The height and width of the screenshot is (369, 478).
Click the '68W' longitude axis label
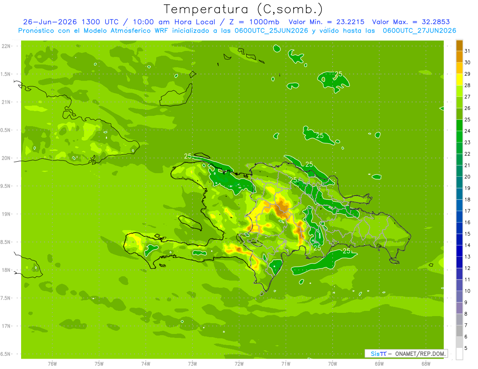426,364
